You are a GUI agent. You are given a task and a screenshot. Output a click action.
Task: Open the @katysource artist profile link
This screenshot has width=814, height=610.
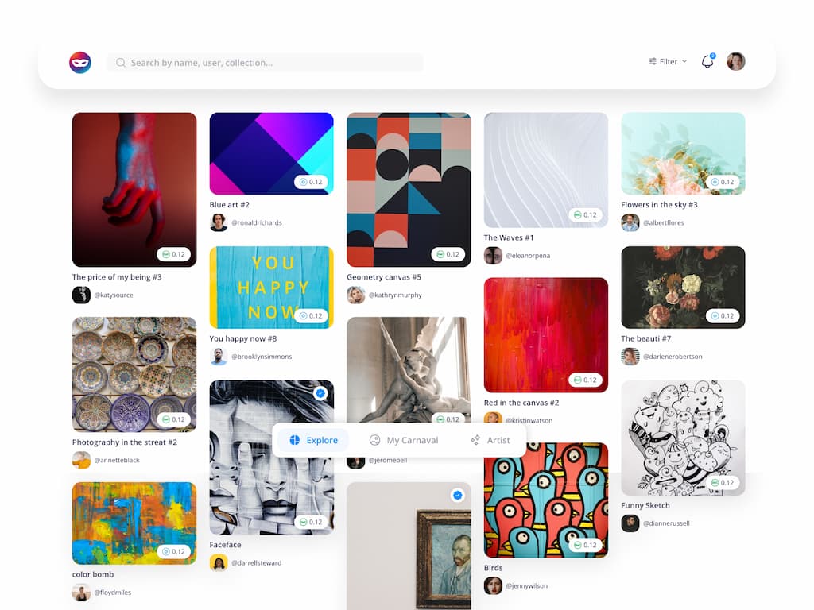pos(114,295)
